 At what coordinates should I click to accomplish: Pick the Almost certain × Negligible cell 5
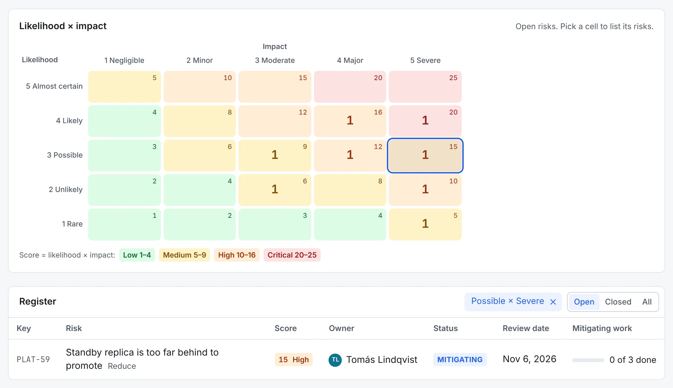tap(124, 86)
